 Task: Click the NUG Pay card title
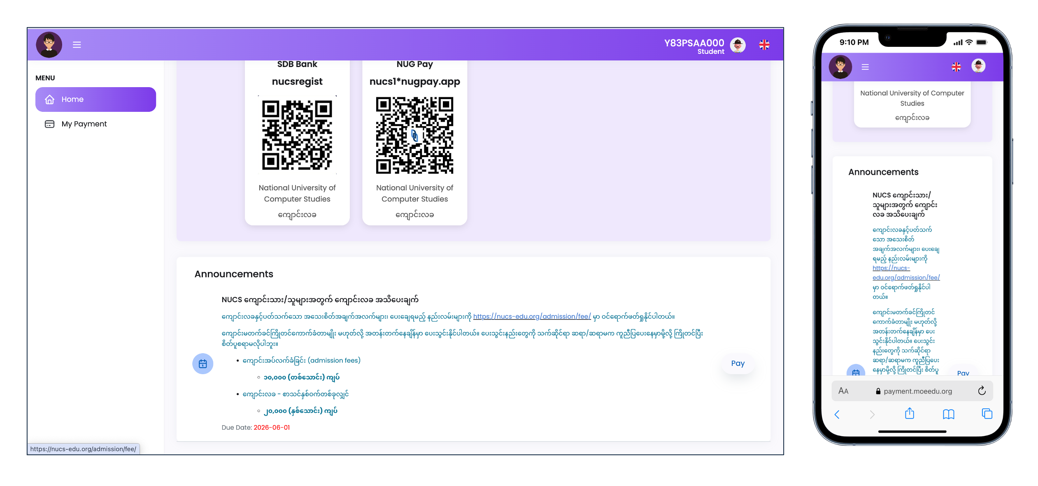[x=414, y=64]
